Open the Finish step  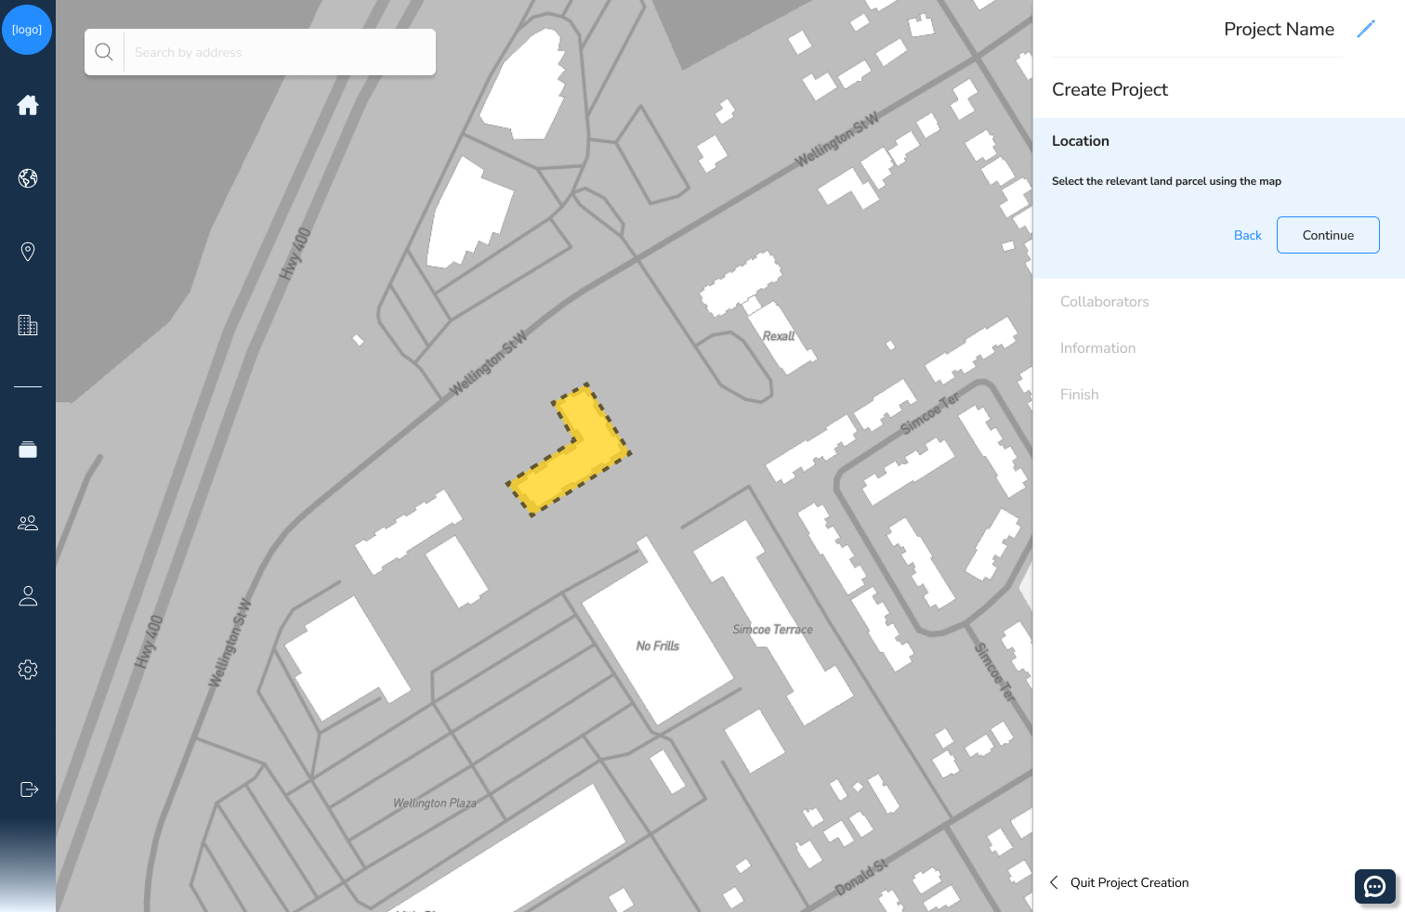pos(1079,395)
